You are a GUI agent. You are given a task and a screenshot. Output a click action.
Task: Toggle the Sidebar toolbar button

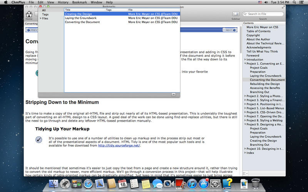(x=235, y=14)
